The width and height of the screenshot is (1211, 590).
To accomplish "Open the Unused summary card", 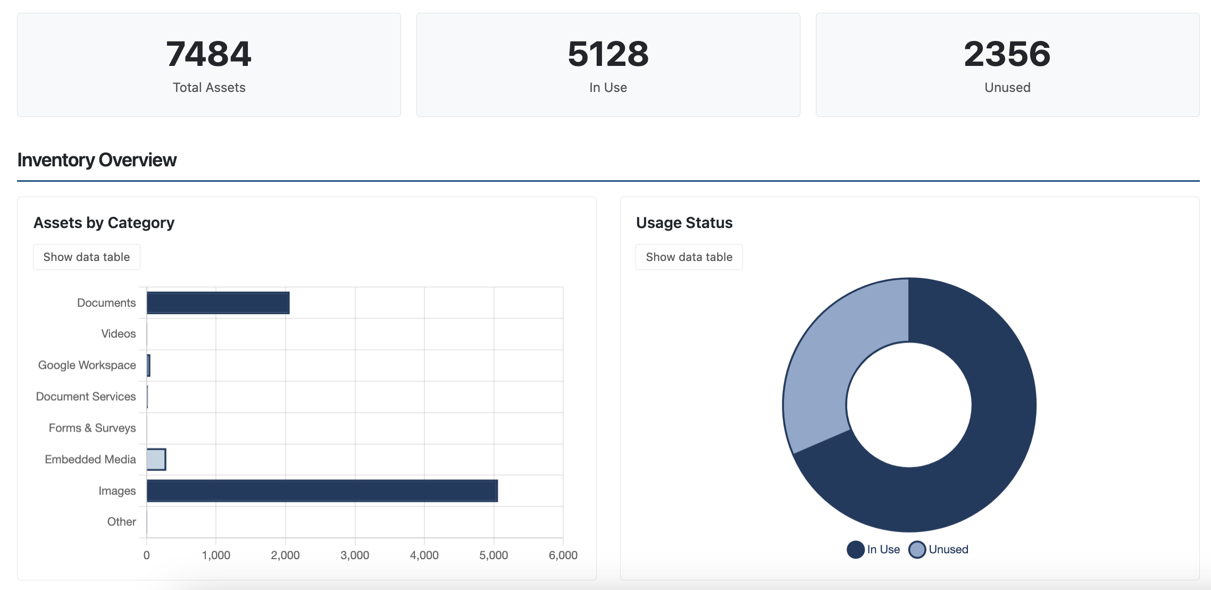I will (1007, 64).
